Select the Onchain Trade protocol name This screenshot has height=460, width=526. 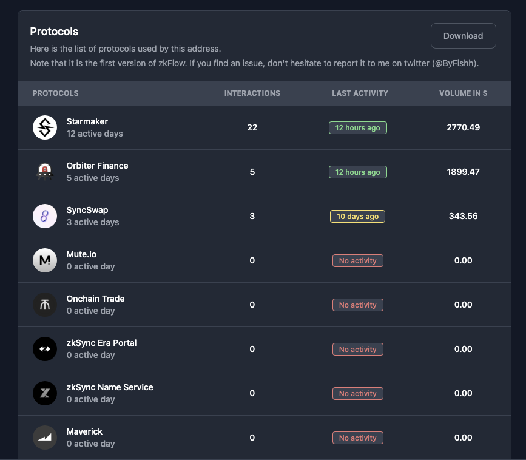[x=95, y=299]
